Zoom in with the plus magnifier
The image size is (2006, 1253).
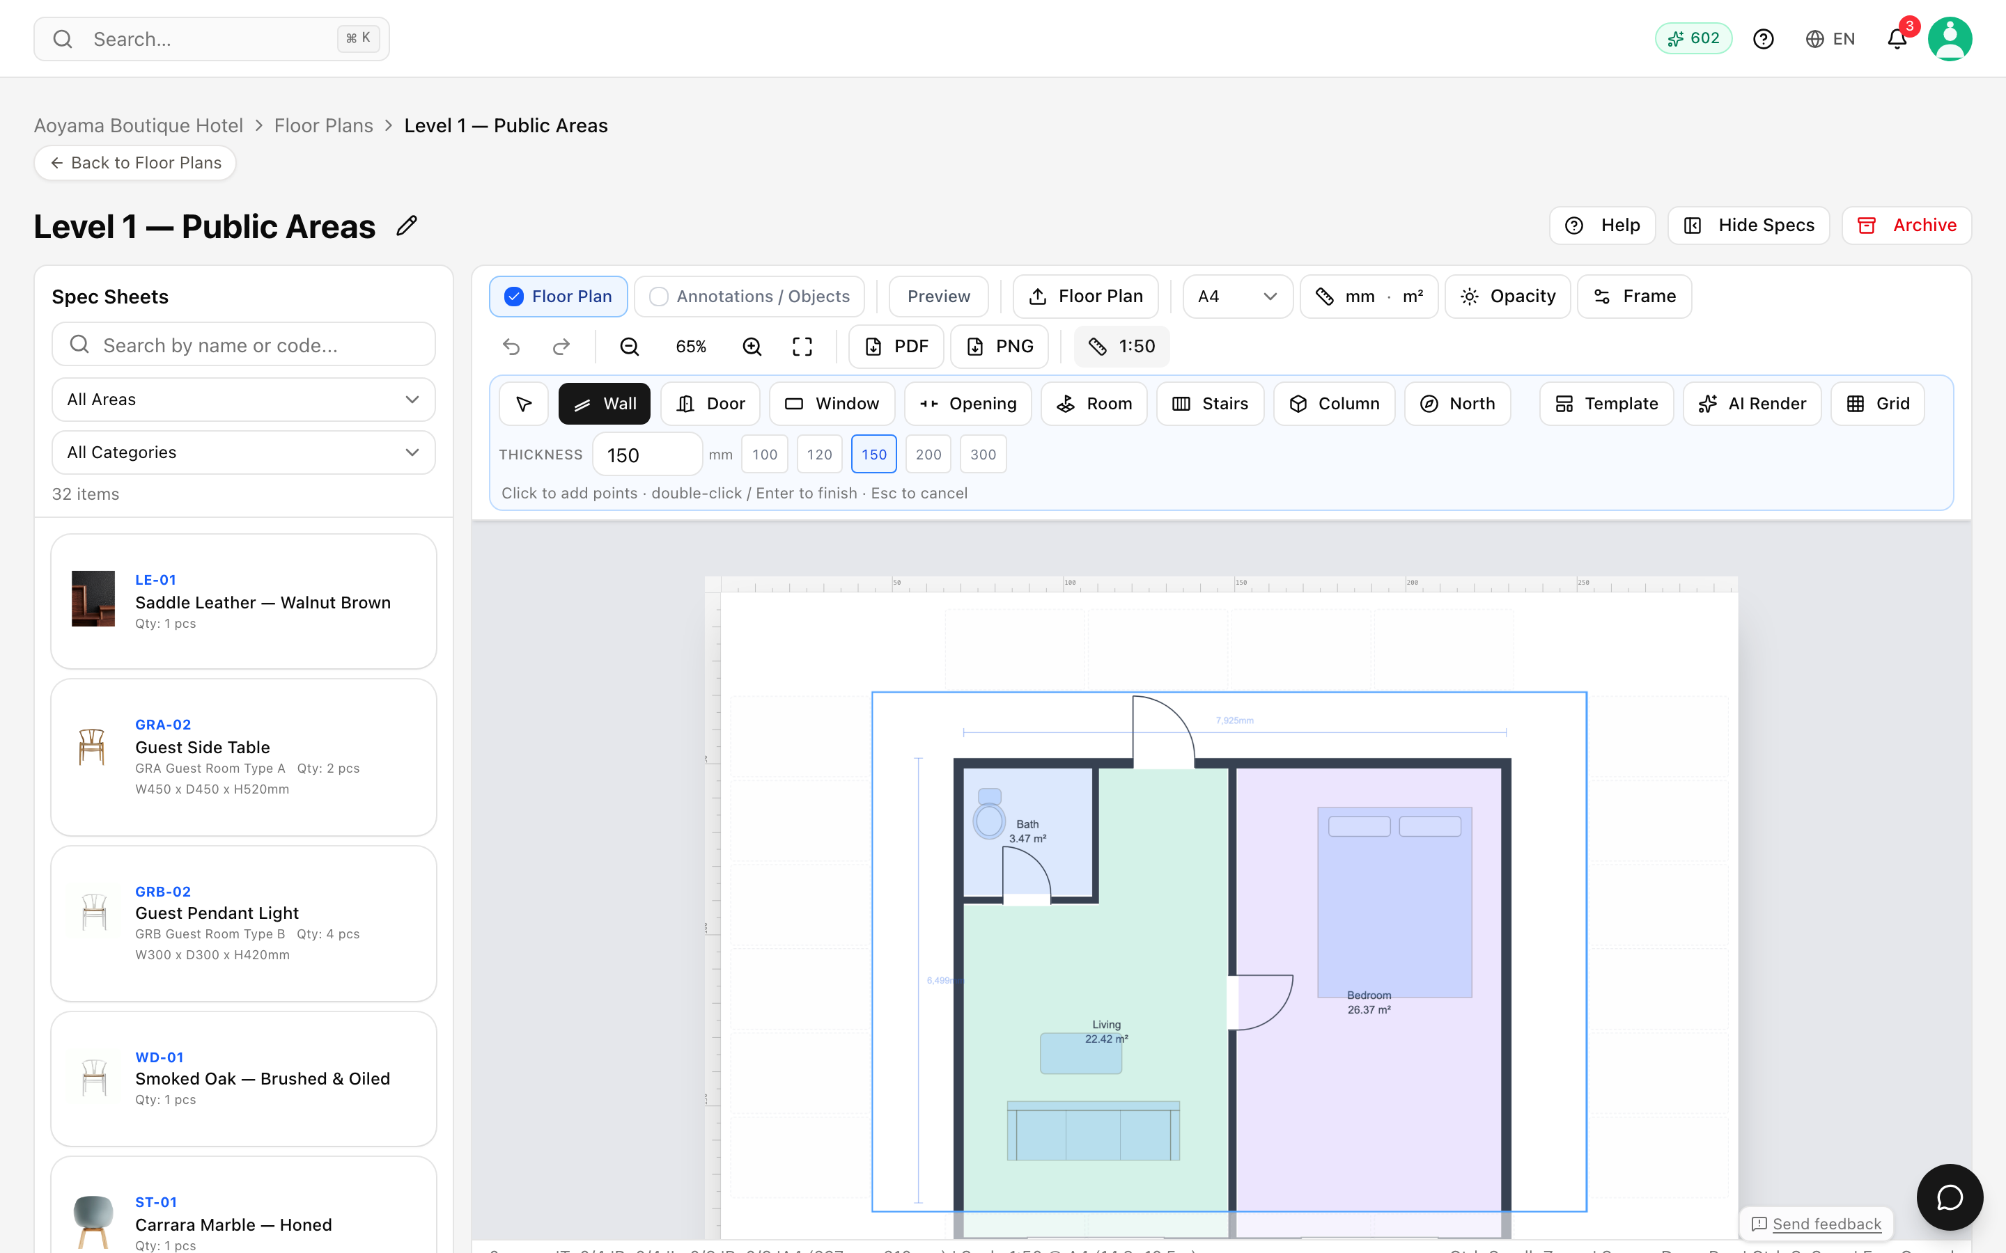(752, 347)
